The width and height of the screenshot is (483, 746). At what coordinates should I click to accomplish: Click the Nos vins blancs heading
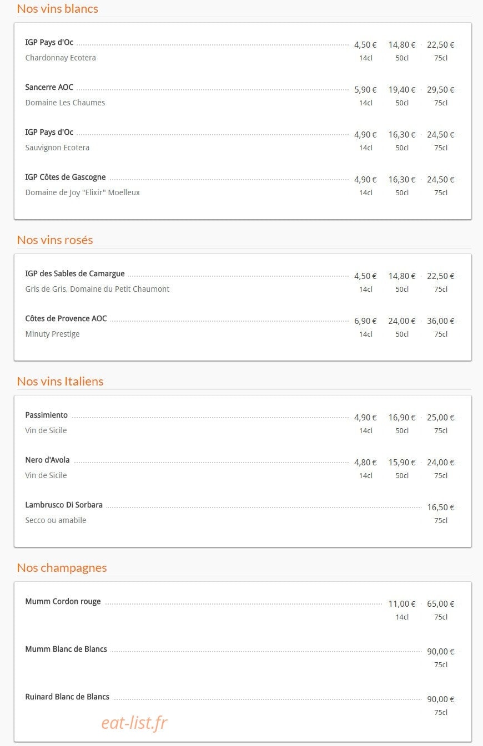click(58, 9)
